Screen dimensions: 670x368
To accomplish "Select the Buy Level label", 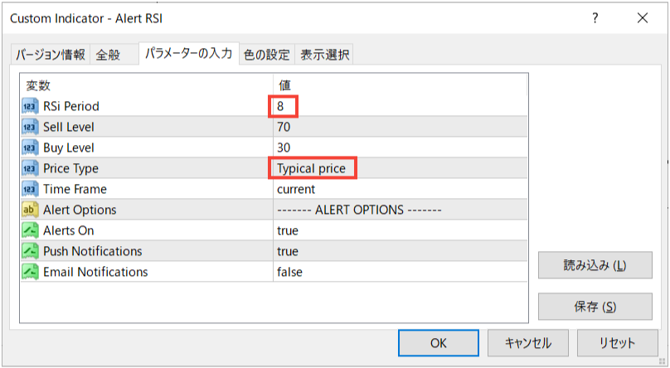I will [x=69, y=148].
